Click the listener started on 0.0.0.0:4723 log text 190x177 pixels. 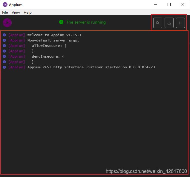[x=91, y=67]
